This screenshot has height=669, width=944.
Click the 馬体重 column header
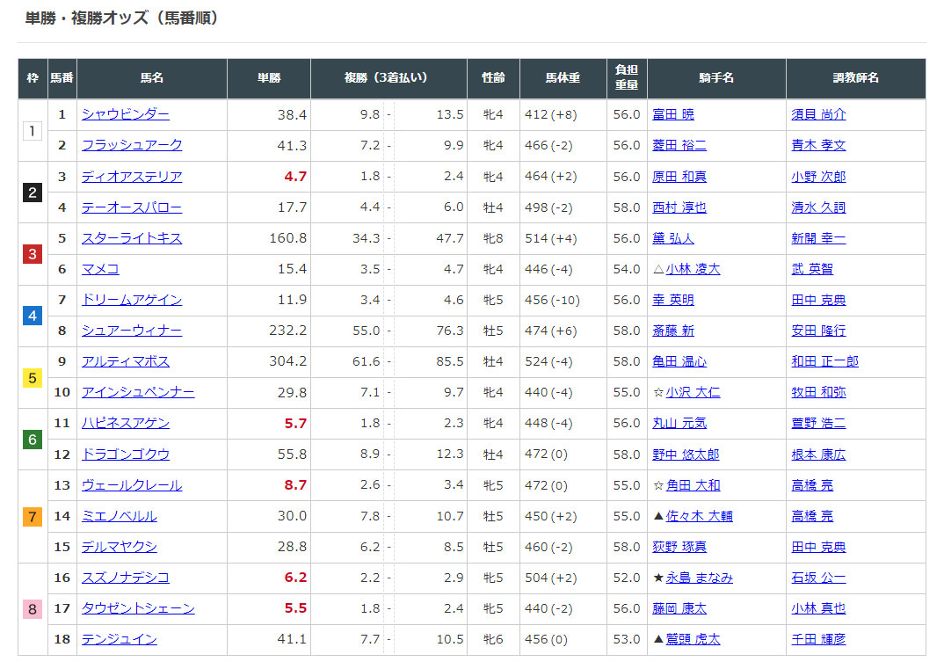[563, 78]
